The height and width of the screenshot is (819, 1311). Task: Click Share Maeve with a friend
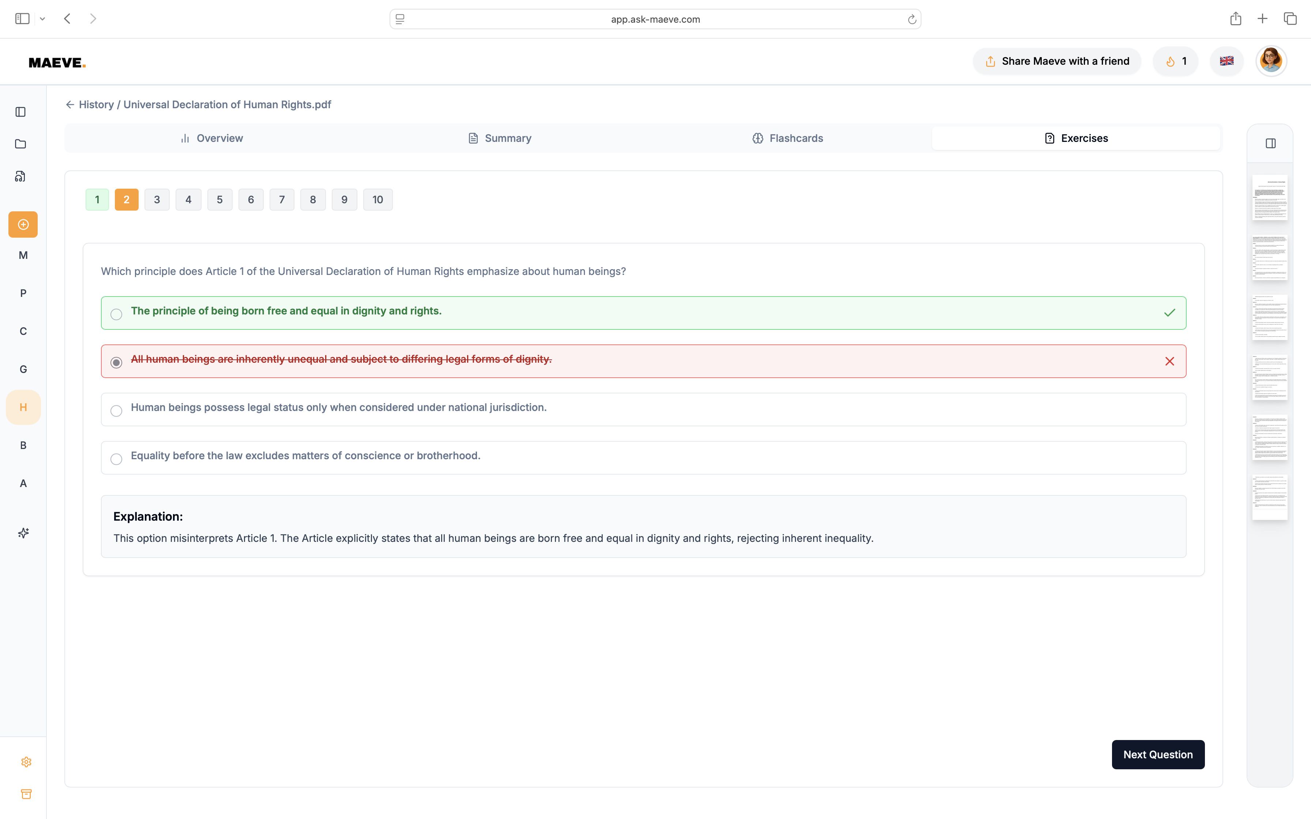1056,61
